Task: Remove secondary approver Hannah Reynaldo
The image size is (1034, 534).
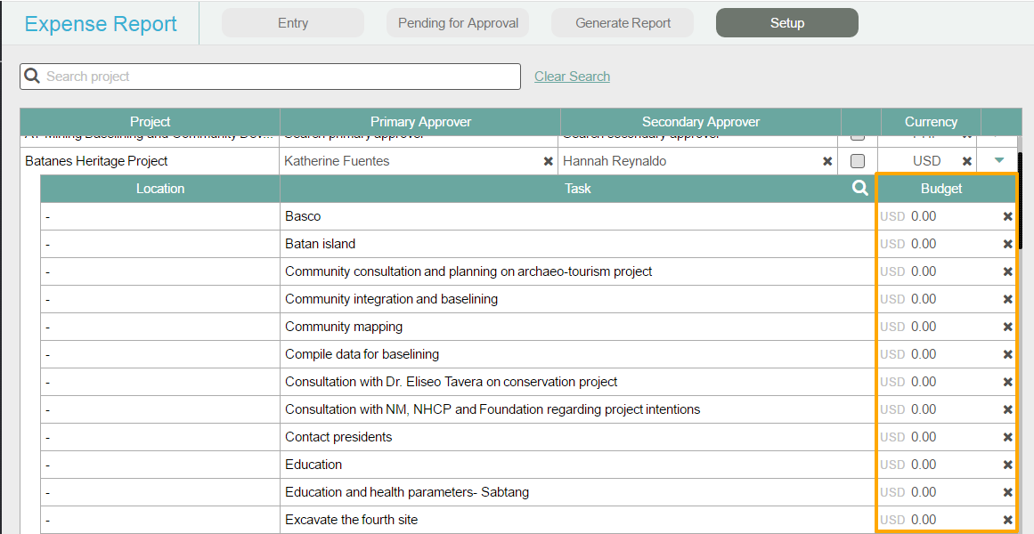Action: 827,161
